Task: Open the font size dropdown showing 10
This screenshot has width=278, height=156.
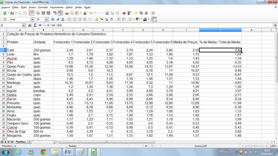Action: (46, 19)
